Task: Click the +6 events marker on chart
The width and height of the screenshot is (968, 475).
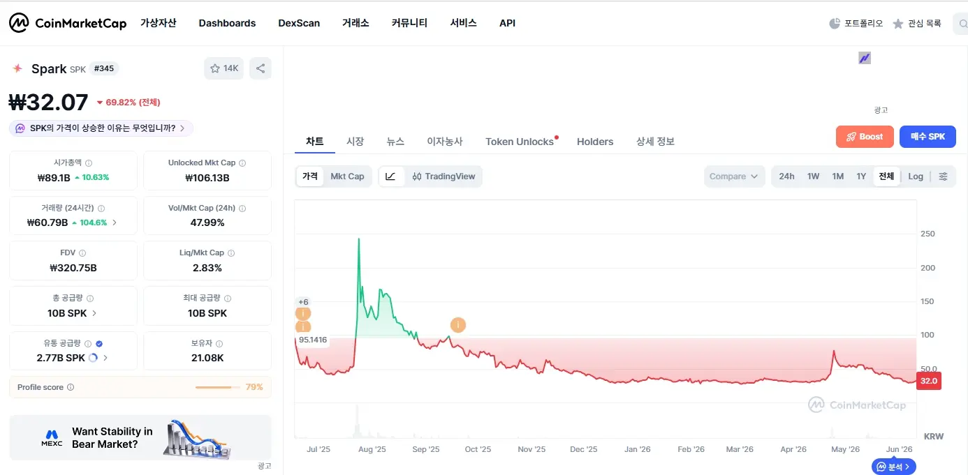Action: (x=303, y=302)
